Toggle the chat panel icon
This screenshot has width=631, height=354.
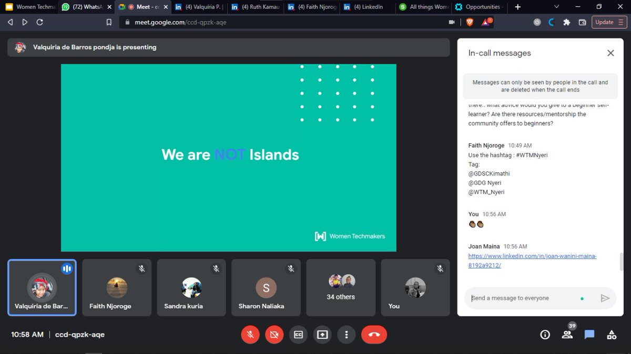point(589,335)
